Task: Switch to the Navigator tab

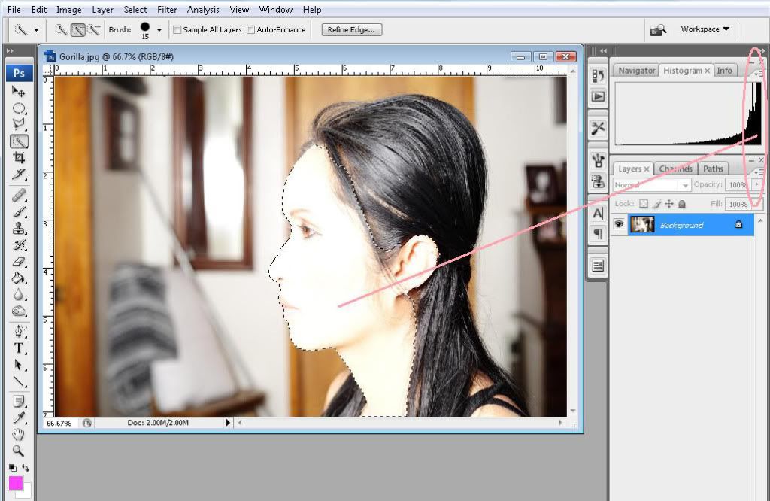Action: 637,71
